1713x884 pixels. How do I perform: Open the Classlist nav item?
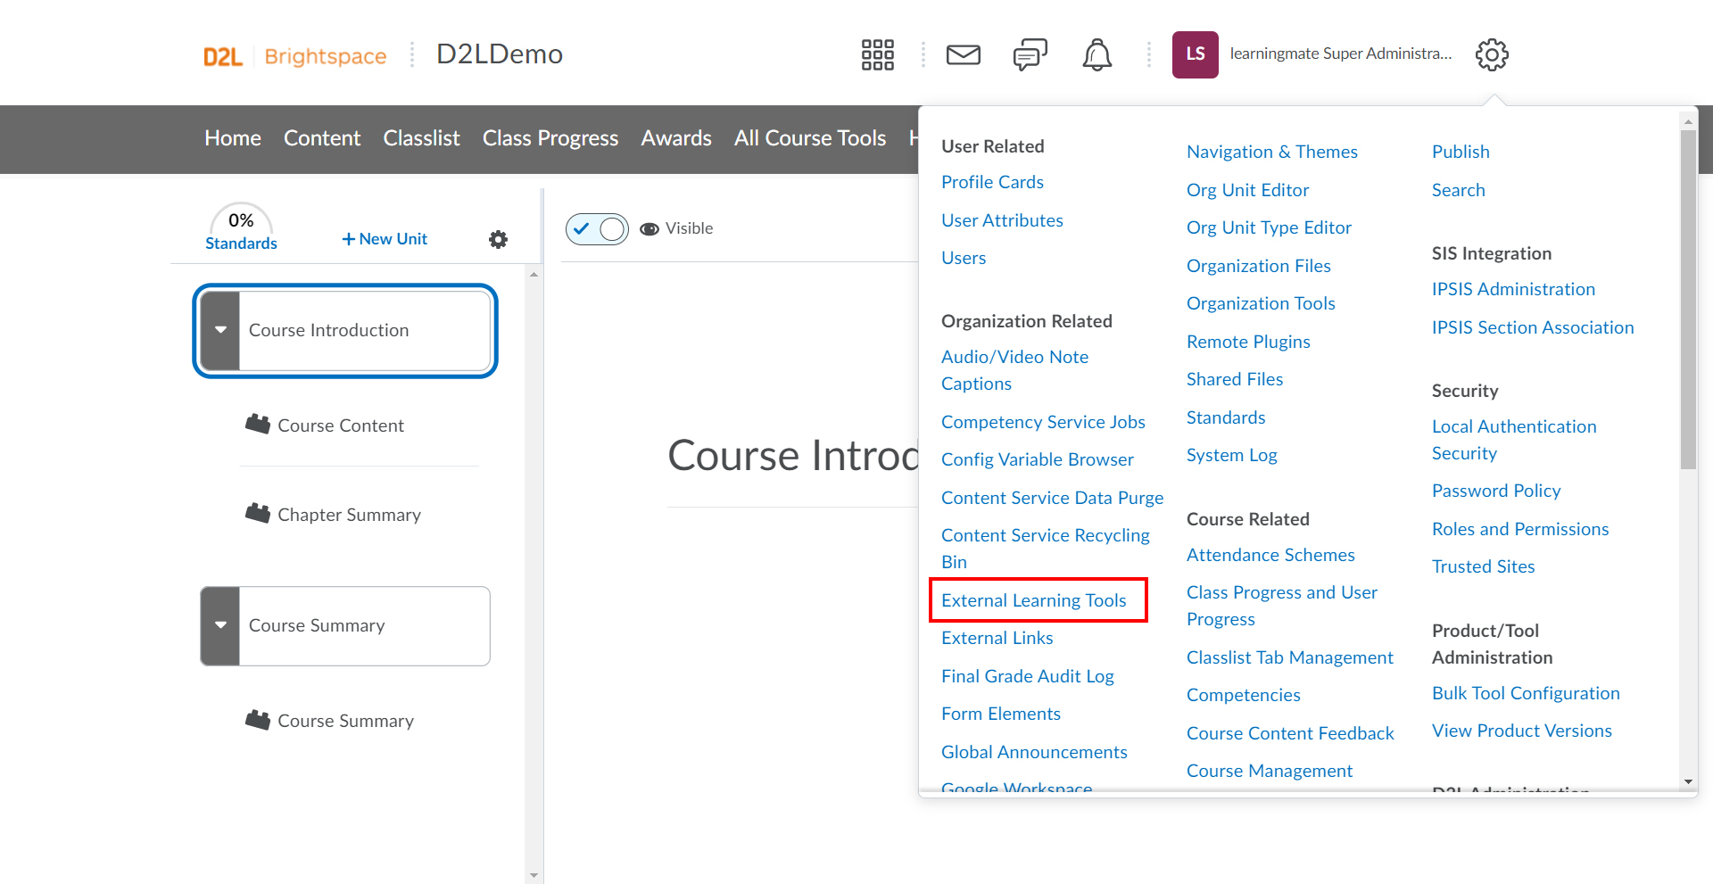tap(421, 138)
